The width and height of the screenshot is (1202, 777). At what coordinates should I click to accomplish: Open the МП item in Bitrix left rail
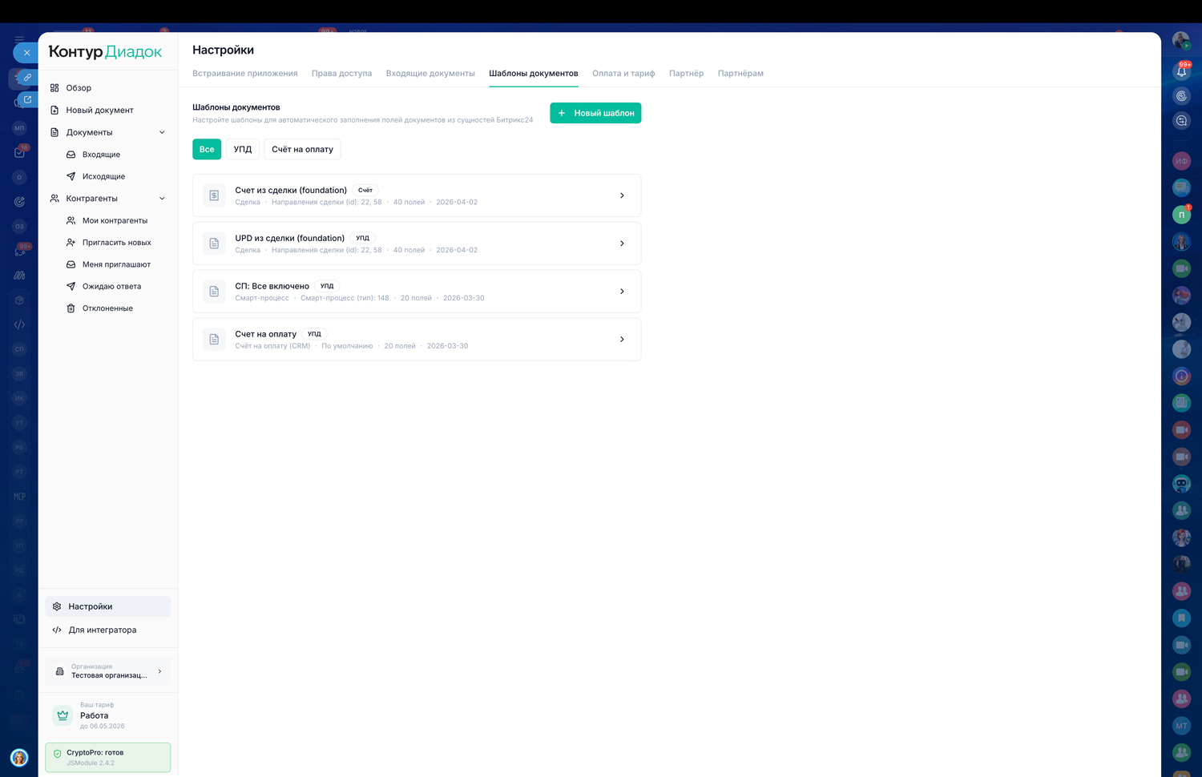click(x=20, y=128)
